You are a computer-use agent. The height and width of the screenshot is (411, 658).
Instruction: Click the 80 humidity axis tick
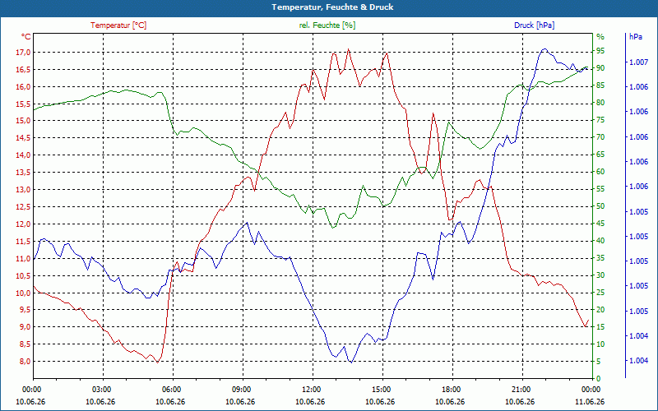click(x=600, y=103)
